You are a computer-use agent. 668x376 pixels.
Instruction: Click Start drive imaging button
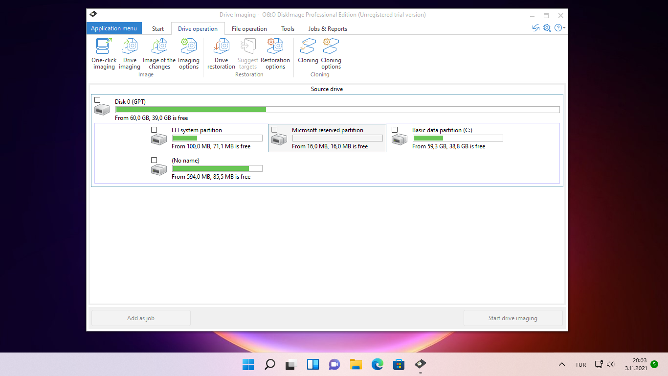pyautogui.click(x=513, y=318)
